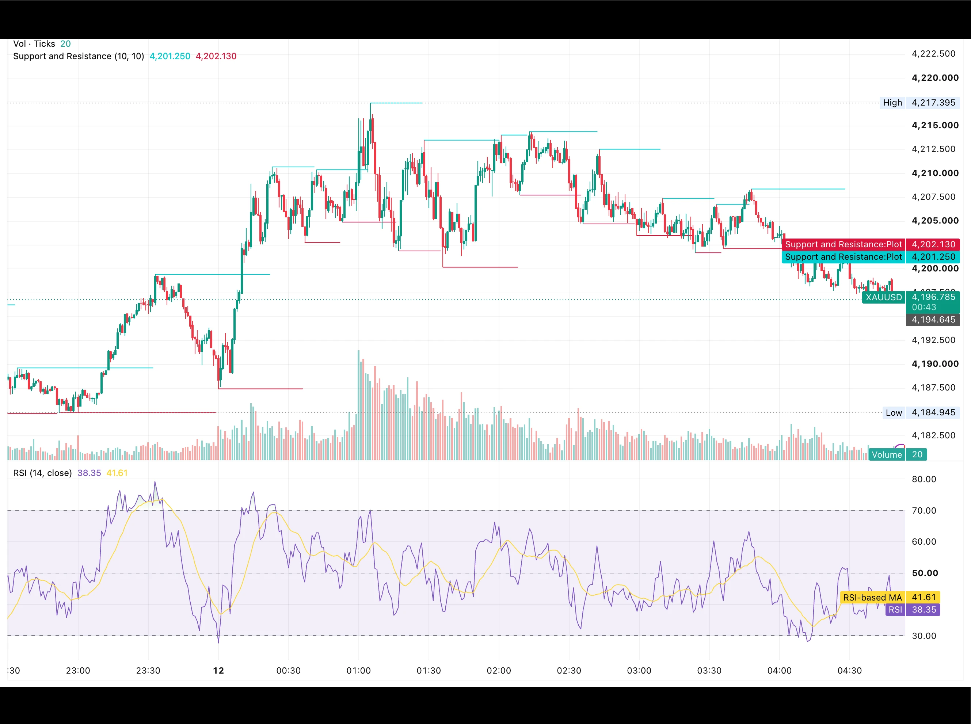Click purple RSI legend value 38.35
The width and height of the screenshot is (971, 724).
pyautogui.click(x=89, y=473)
